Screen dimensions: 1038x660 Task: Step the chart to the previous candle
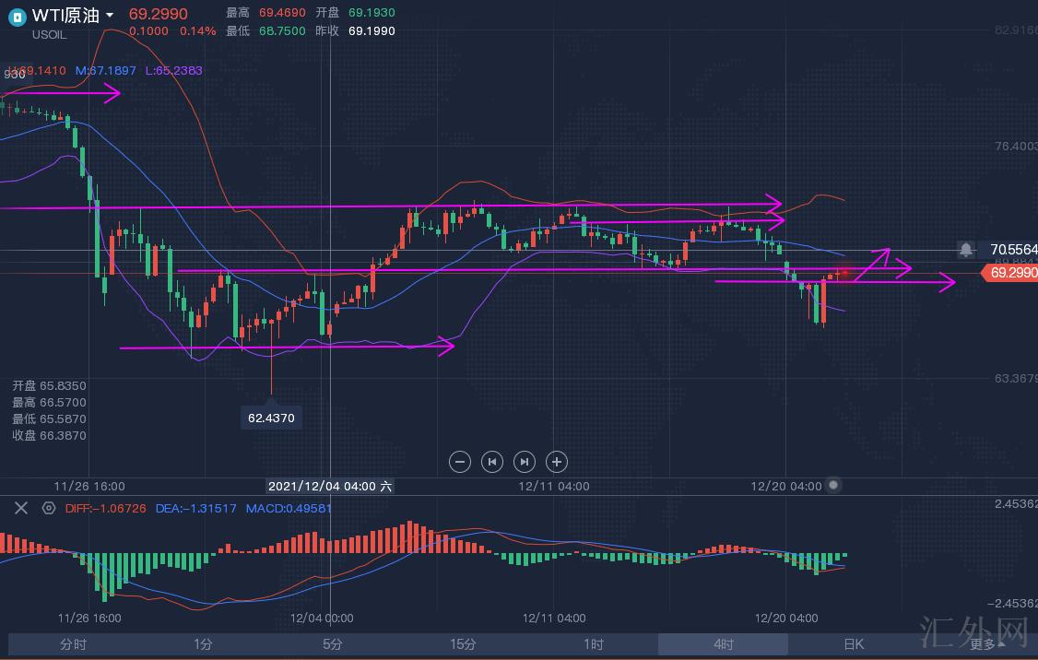[x=492, y=462]
